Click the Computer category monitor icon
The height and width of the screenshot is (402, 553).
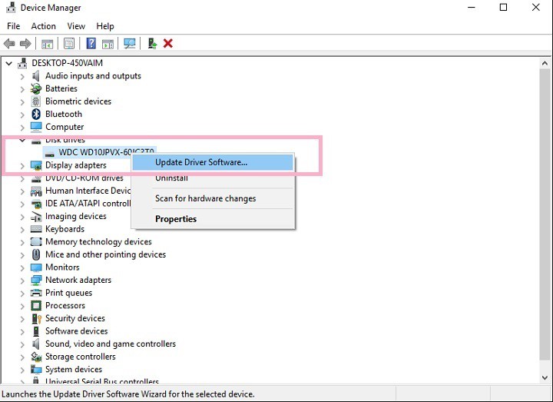[36, 127]
